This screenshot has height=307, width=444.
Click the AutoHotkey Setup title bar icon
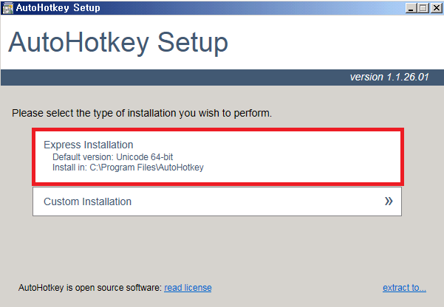pos(7,8)
